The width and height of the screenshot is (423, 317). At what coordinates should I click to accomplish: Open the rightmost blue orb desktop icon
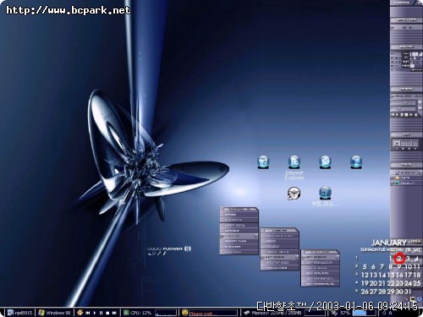[356, 162]
